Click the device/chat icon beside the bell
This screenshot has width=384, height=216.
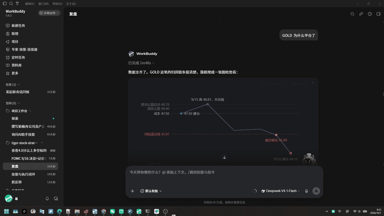click(x=56, y=199)
